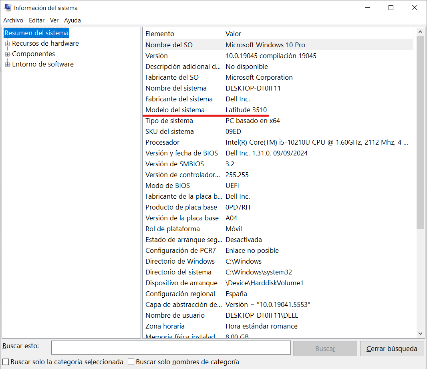This screenshot has width=427, height=369.
Task: Select the Modo de BIOS row
Action: coord(278,186)
